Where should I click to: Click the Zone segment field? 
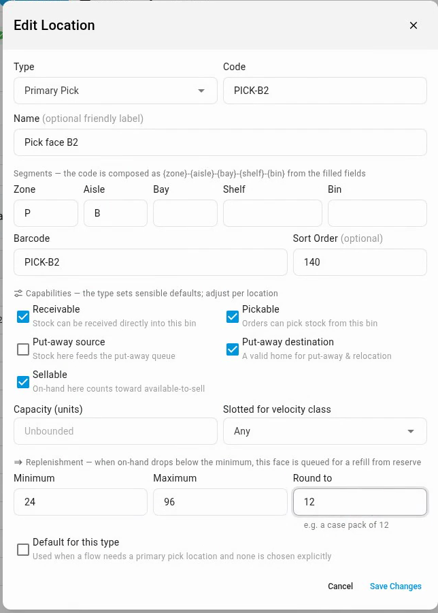point(46,213)
